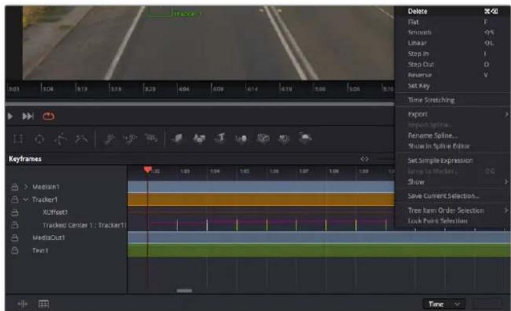Image resolution: width=511 pixels, height=311 pixels.
Task: Add a BSpline mask from the toolbar
Action: [81, 139]
